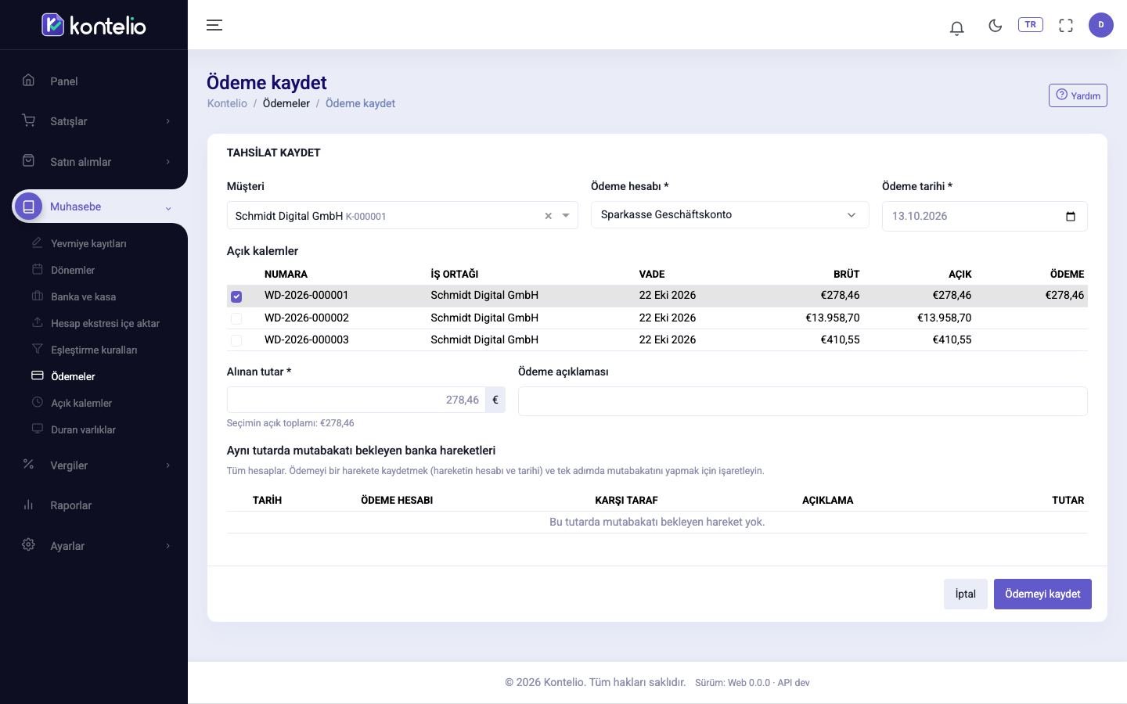Expand the Vergiler submenu chevron

coord(167,465)
